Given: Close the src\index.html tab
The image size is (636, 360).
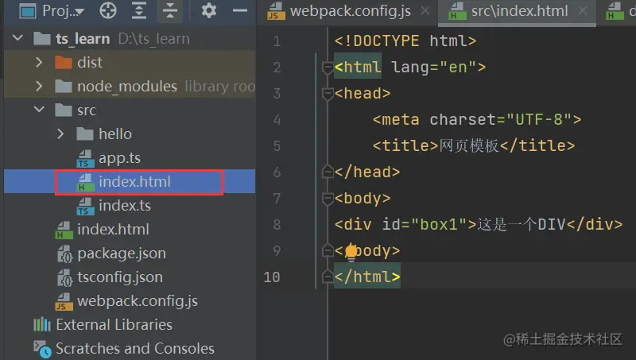Looking at the screenshot, I should pyautogui.click(x=583, y=11).
